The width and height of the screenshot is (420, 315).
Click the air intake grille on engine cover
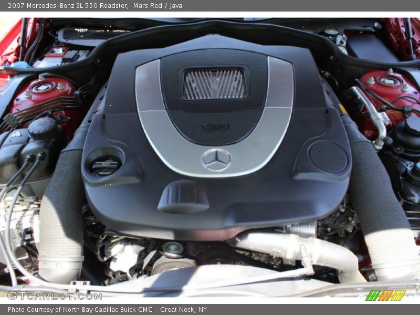tap(214, 84)
